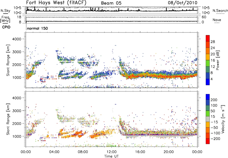This screenshot has height=158, width=228.
Task: Select the 'Freq. [MHz]' axis label
Action: [5, 19]
